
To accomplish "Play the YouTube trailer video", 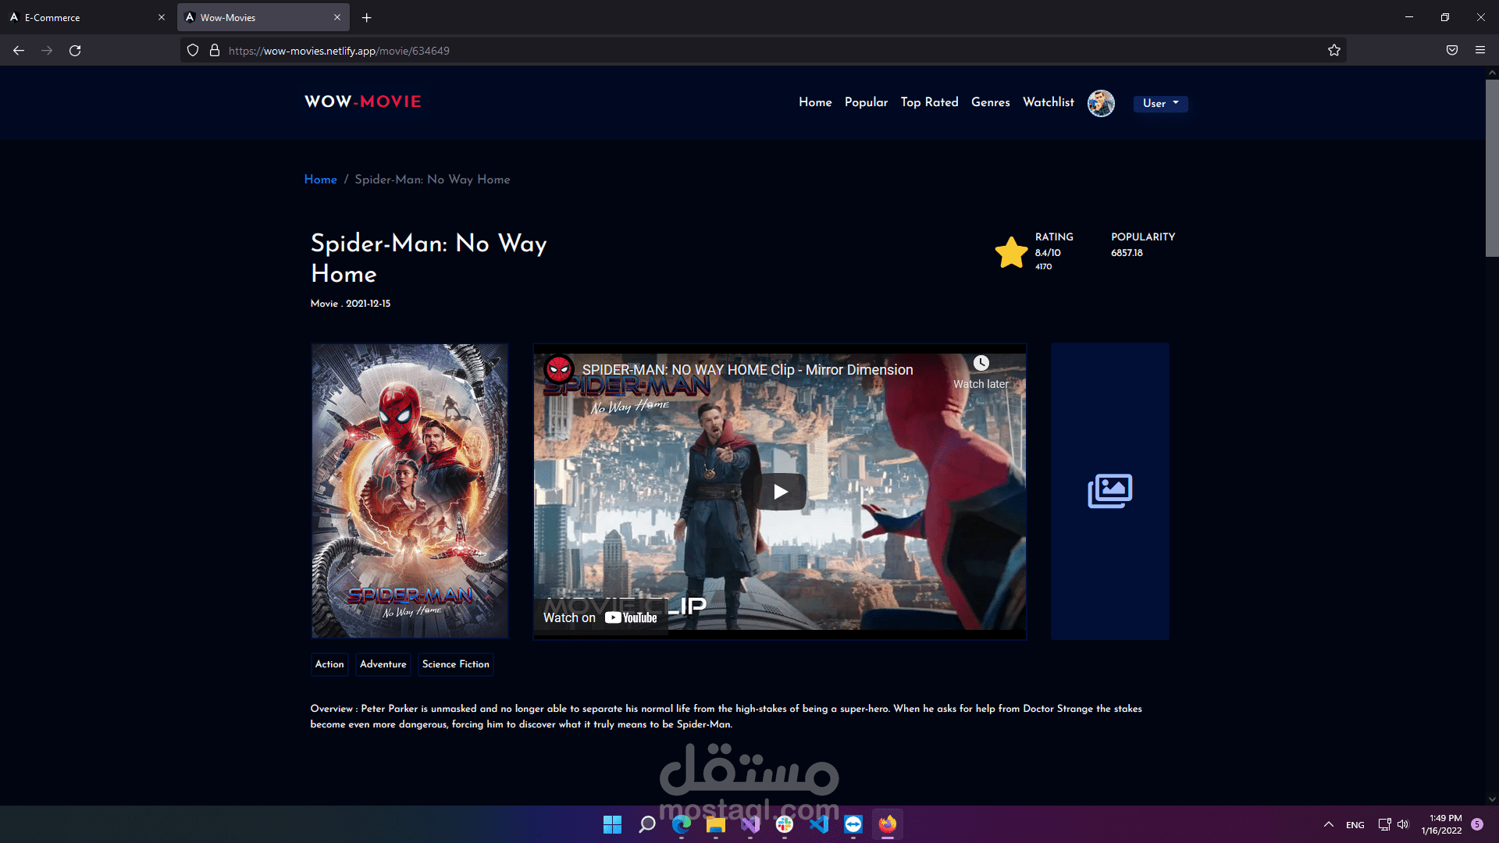I will coord(780,492).
